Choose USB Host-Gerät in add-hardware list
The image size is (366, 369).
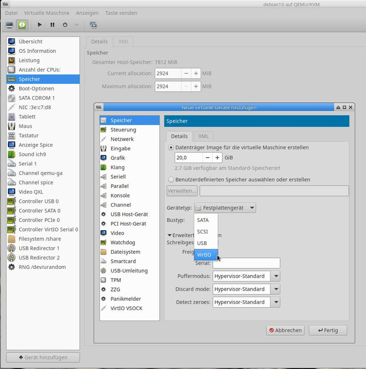coord(130,214)
